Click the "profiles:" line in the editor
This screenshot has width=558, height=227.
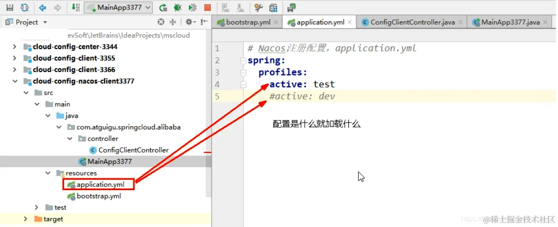pos(283,72)
